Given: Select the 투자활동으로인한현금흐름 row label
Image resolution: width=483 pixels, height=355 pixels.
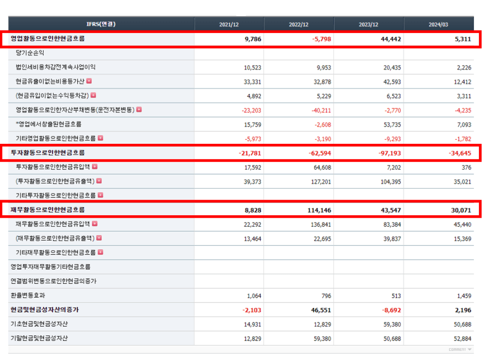Looking at the screenshot, I should coord(47,153).
